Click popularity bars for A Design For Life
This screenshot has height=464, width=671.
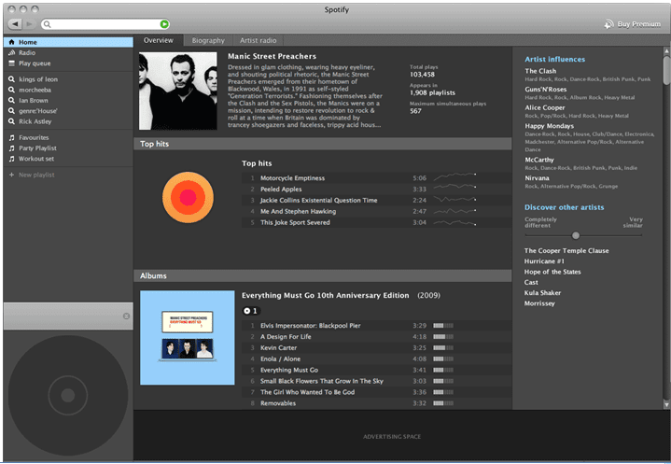(443, 337)
